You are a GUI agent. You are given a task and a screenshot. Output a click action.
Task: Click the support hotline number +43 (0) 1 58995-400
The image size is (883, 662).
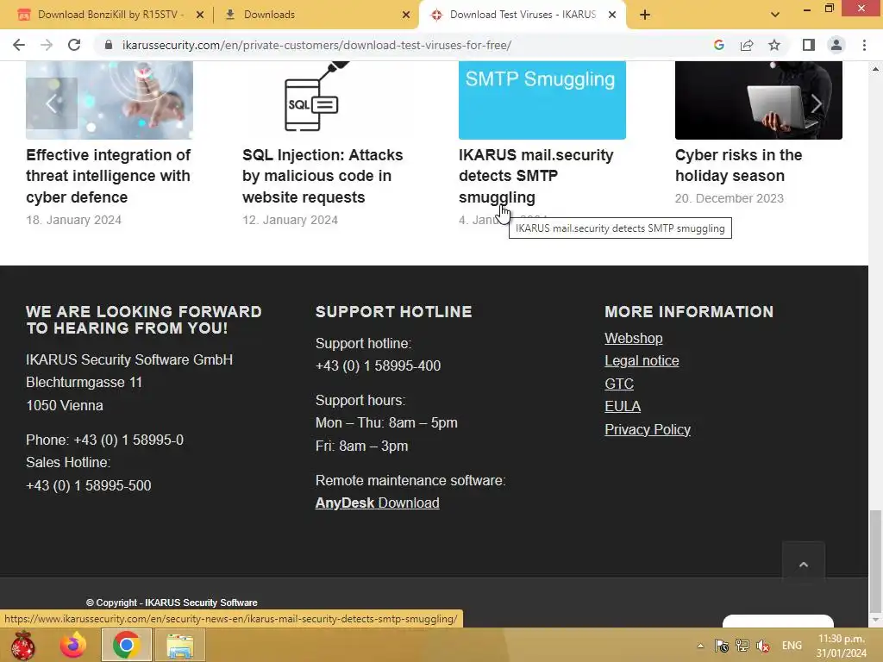pos(378,365)
